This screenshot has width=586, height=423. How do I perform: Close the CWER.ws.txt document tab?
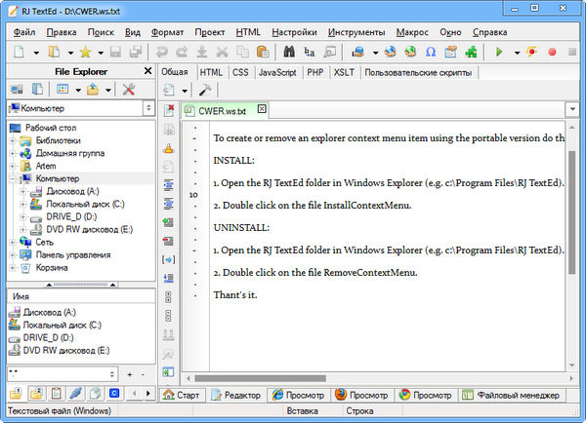pyautogui.click(x=262, y=111)
